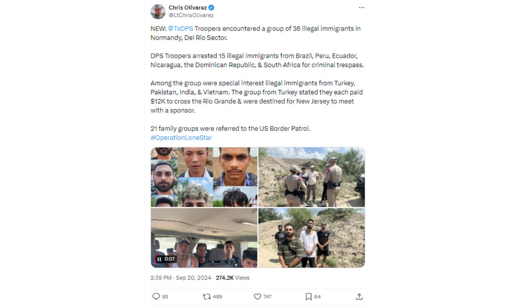Open the reply comment icon
This screenshot has width=508, height=307.
(x=156, y=297)
